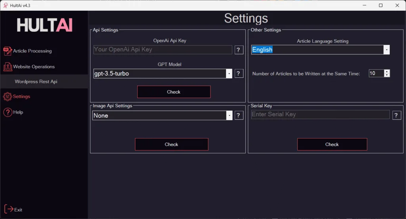Show help for Serial Key field
Screen dimensions: 406x219
396,115
